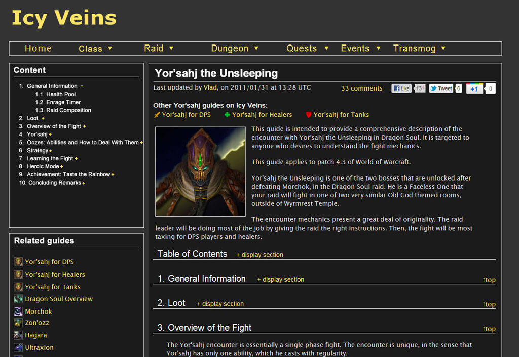The height and width of the screenshot is (357, 519).
Task: Expand Yor'sahj entry in Content list
Action: coord(50,135)
